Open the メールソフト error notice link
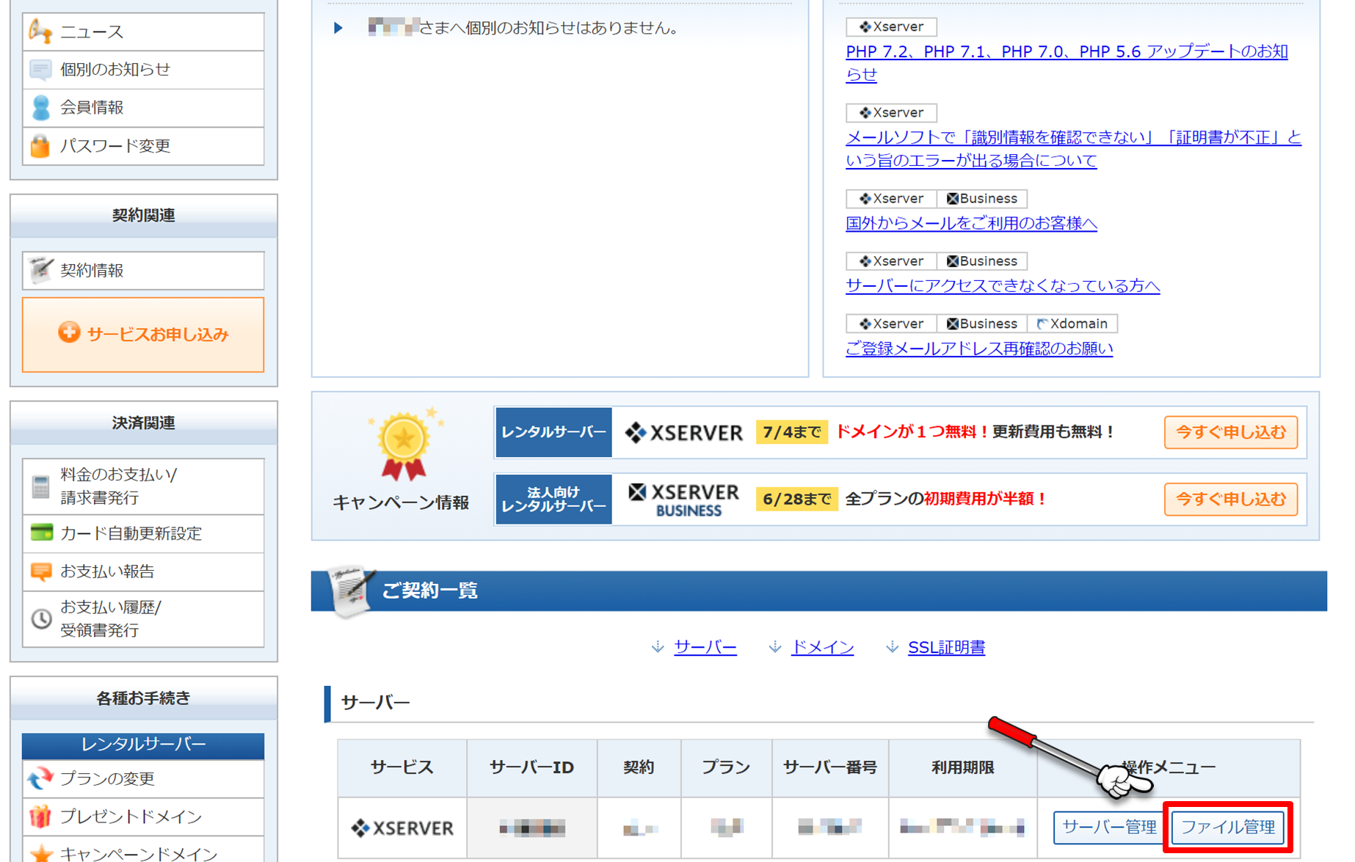The image size is (1355, 862). (1073, 148)
